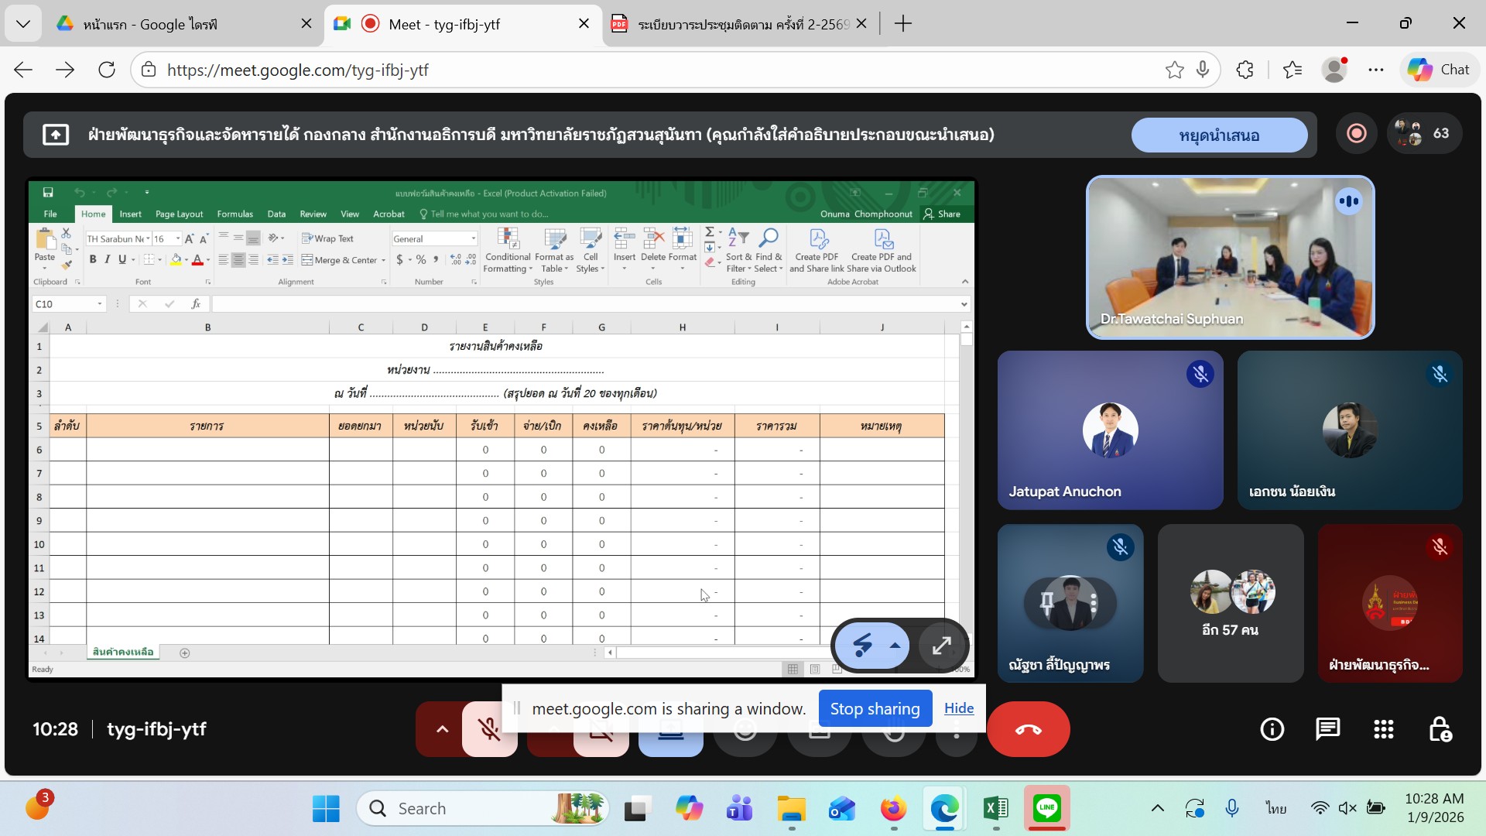The image size is (1486, 836).
Task: Click the Stop sharing button
Action: [x=875, y=708]
